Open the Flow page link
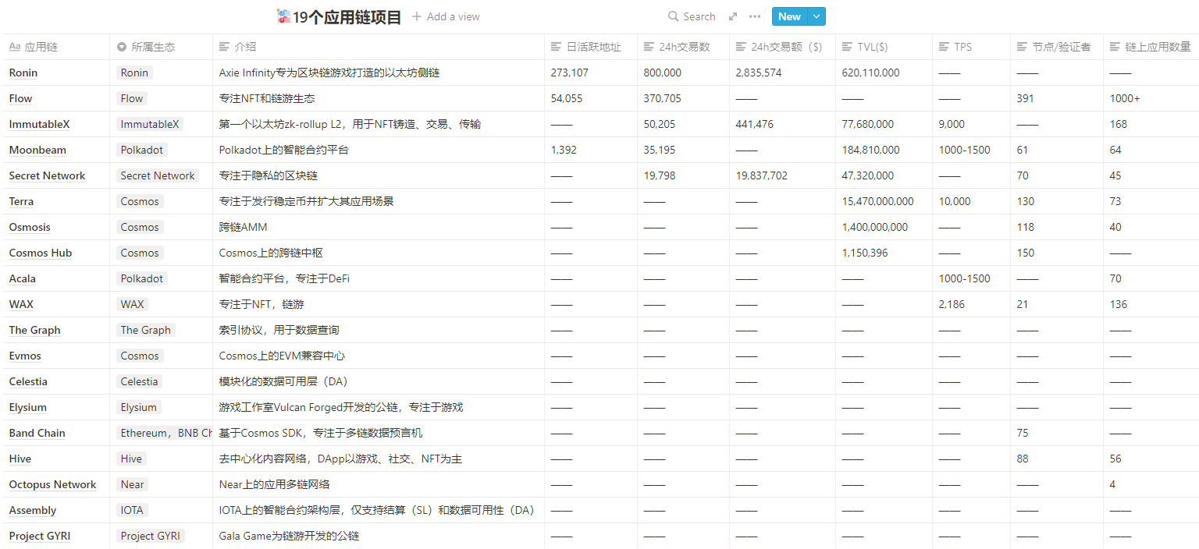The image size is (1199, 549). 21,98
